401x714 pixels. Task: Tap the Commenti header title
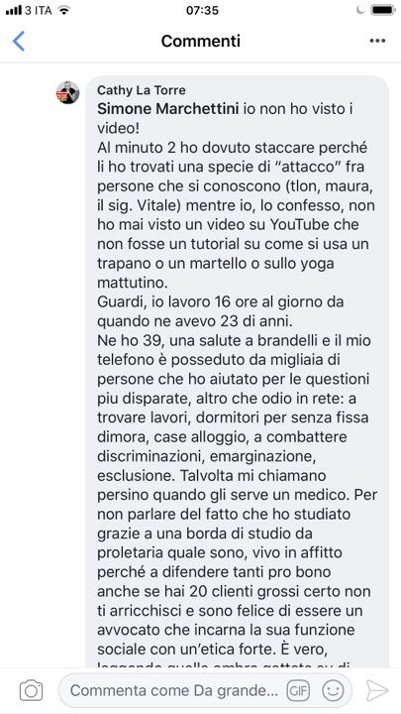tap(200, 41)
